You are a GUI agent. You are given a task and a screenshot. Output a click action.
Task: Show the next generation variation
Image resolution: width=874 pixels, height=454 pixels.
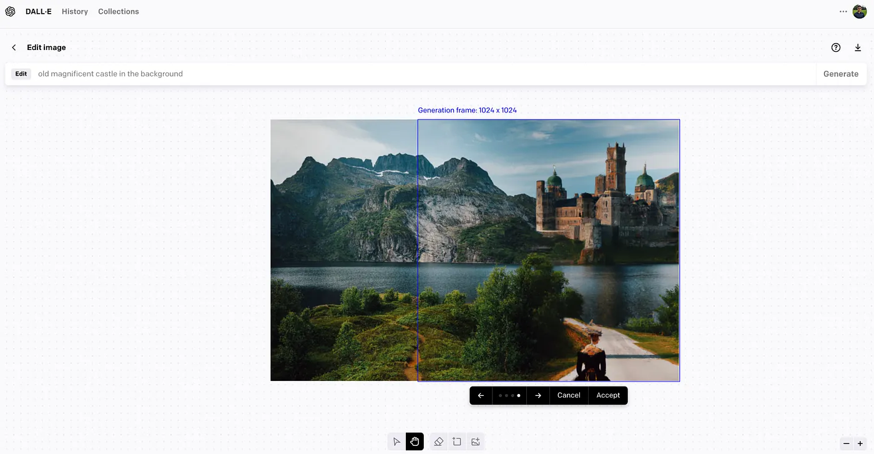coord(538,395)
